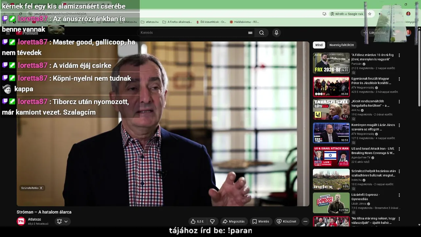The height and width of the screenshot is (237, 421).
Task: Click the Index.hu channel name
Action: click(356, 180)
